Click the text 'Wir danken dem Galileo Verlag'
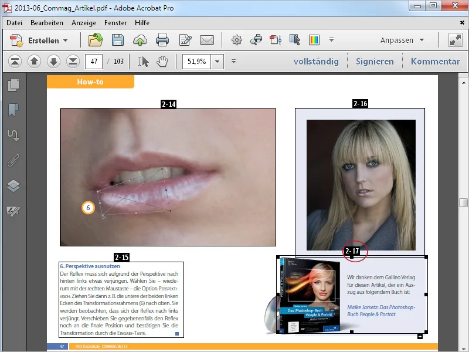This screenshot has height=352, width=469. pos(381,277)
